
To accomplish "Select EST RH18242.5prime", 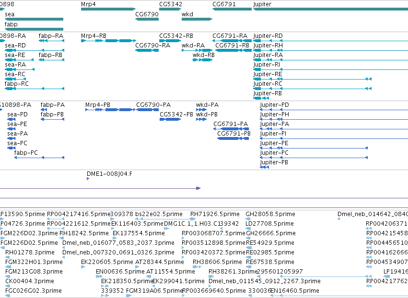I will [x=84, y=233].
